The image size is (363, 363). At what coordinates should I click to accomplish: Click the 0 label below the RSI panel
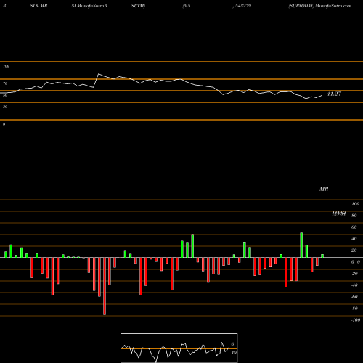pos(4,124)
